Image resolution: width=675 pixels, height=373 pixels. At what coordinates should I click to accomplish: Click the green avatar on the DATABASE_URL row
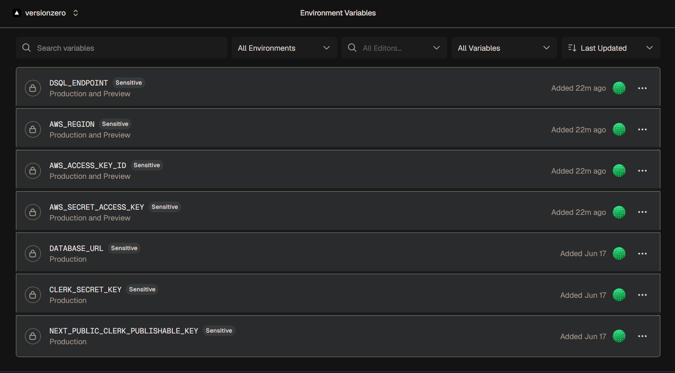(619, 254)
